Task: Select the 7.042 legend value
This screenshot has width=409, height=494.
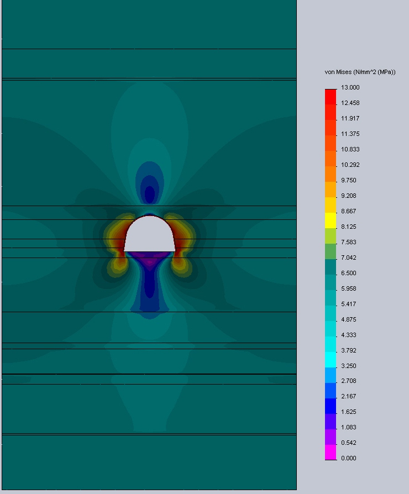Action: (x=349, y=257)
